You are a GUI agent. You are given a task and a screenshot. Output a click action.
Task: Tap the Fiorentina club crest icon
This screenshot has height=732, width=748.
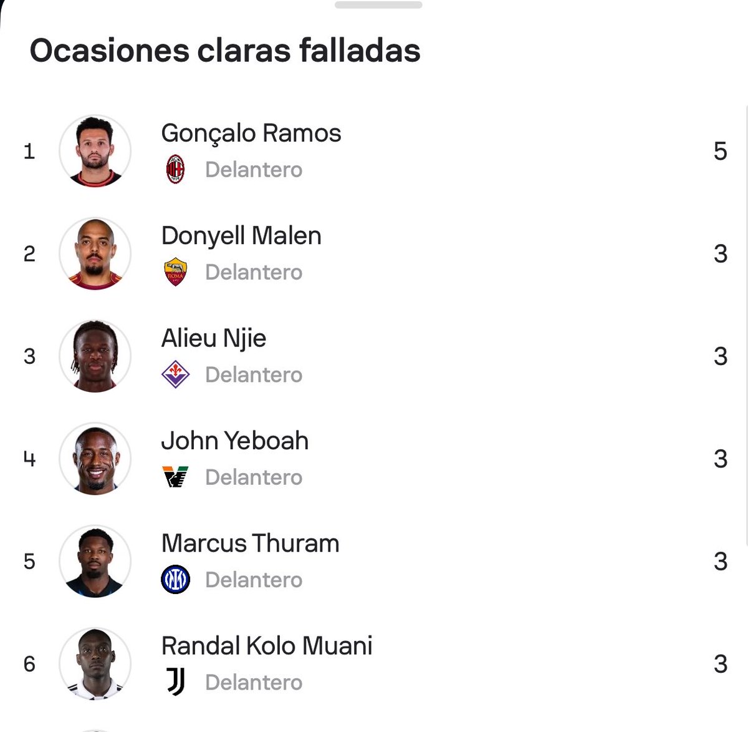point(176,374)
